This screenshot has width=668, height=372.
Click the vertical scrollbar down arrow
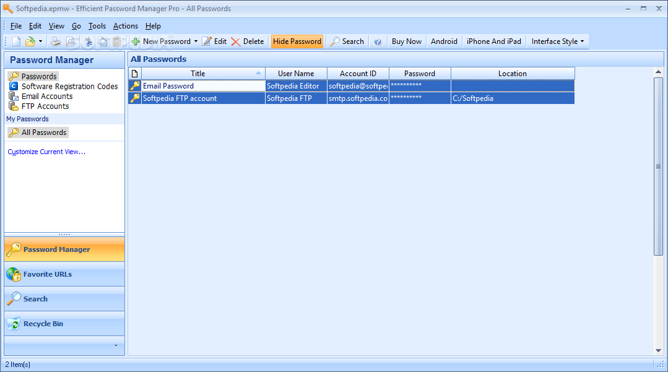(658, 351)
